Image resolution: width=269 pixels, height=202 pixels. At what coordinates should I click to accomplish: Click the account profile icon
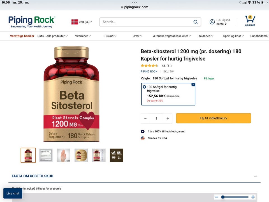click(x=212, y=22)
